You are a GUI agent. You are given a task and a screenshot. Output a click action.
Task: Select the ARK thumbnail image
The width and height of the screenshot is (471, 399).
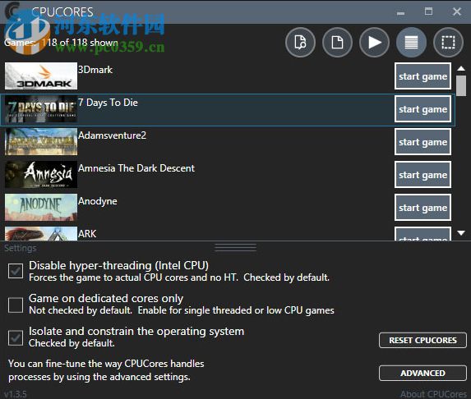click(x=41, y=234)
